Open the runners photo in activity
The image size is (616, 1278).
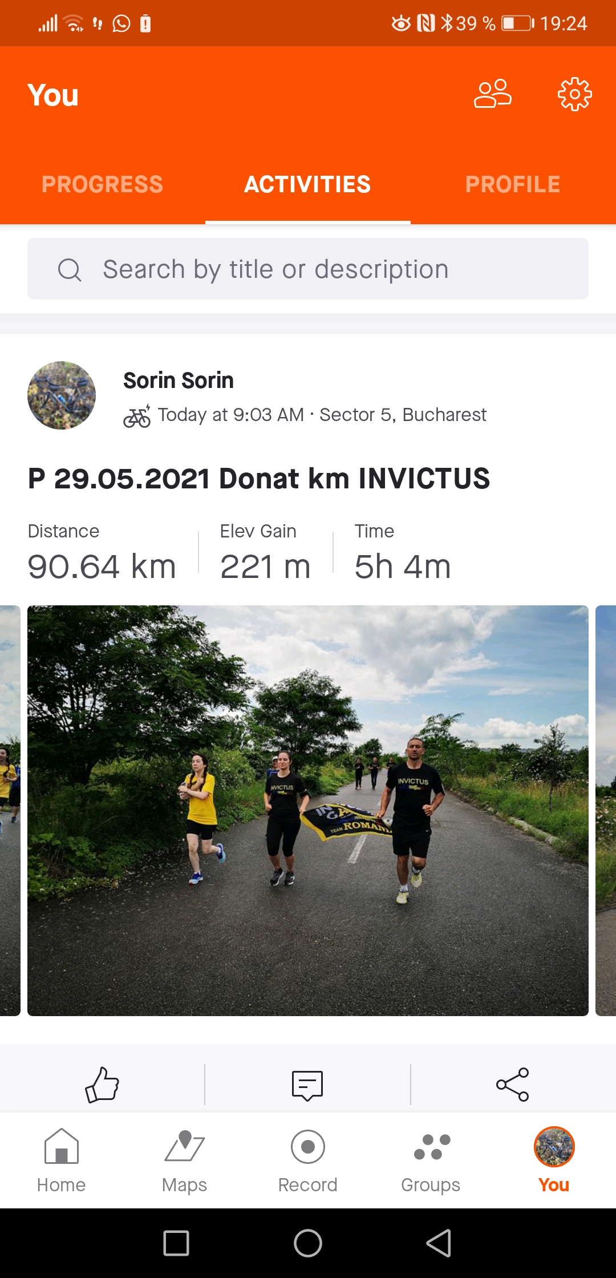(x=308, y=811)
